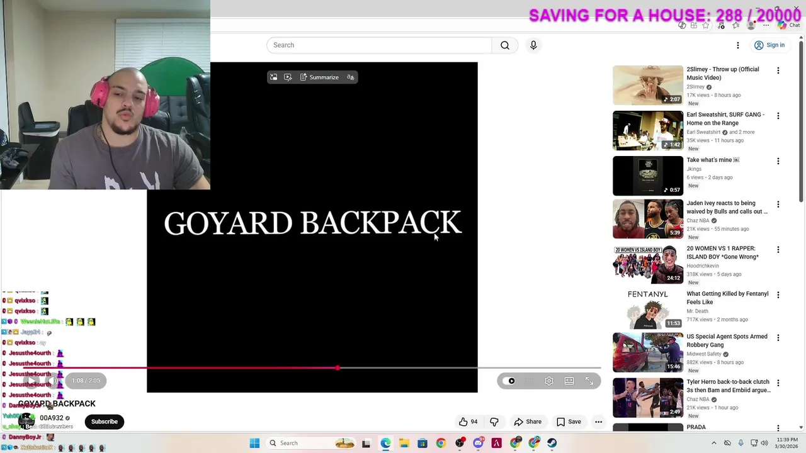Add page to favorites with star icon
The height and width of the screenshot is (453, 806).
pyautogui.click(x=706, y=26)
